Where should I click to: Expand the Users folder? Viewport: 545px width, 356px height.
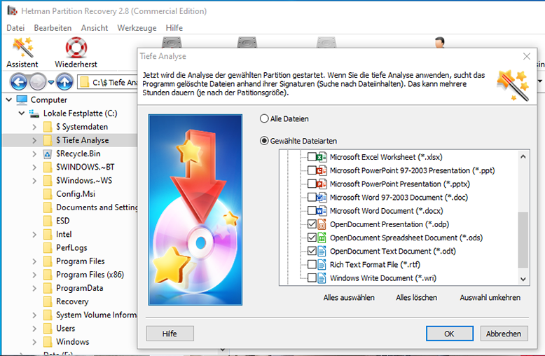34,329
